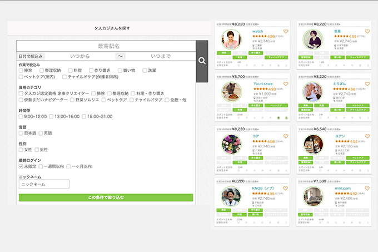This screenshot has width=378, height=252.
Task: Click the ニックネーム text field
Action: pyautogui.click(x=44, y=184)
